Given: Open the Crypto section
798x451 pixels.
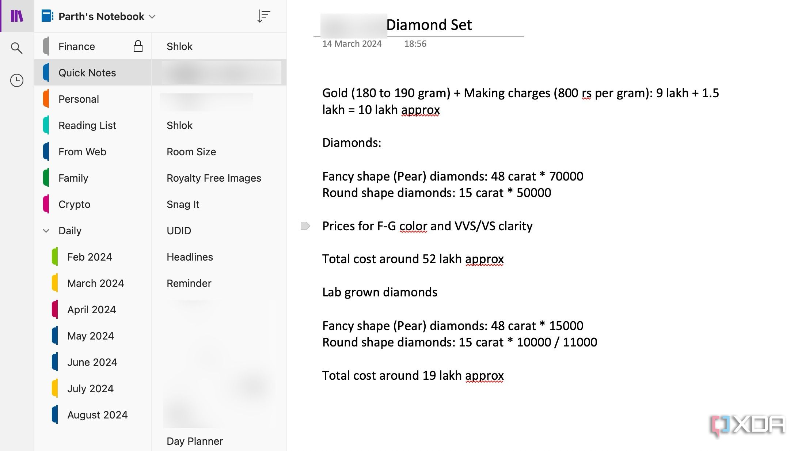Looking at the screenshot, I should coord(74,204).
